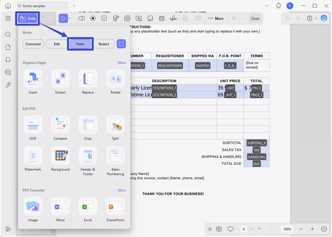Open the Extract pages tool
This screenshot has height=237, width=332.
point(60,82)
